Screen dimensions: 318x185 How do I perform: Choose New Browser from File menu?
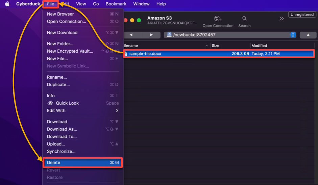coord(83,14)
